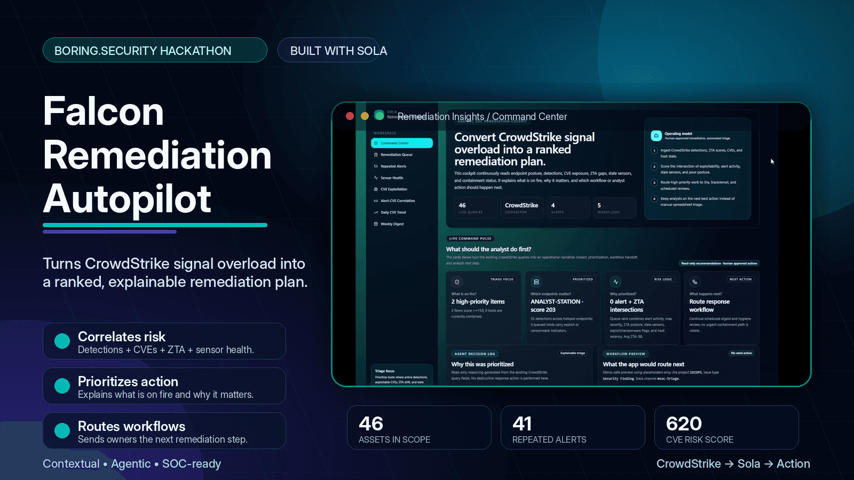The height and width of the screenshot is (480, 854).
Task: Click the Repeated Alerts loop icon
Action: (376, 166)
